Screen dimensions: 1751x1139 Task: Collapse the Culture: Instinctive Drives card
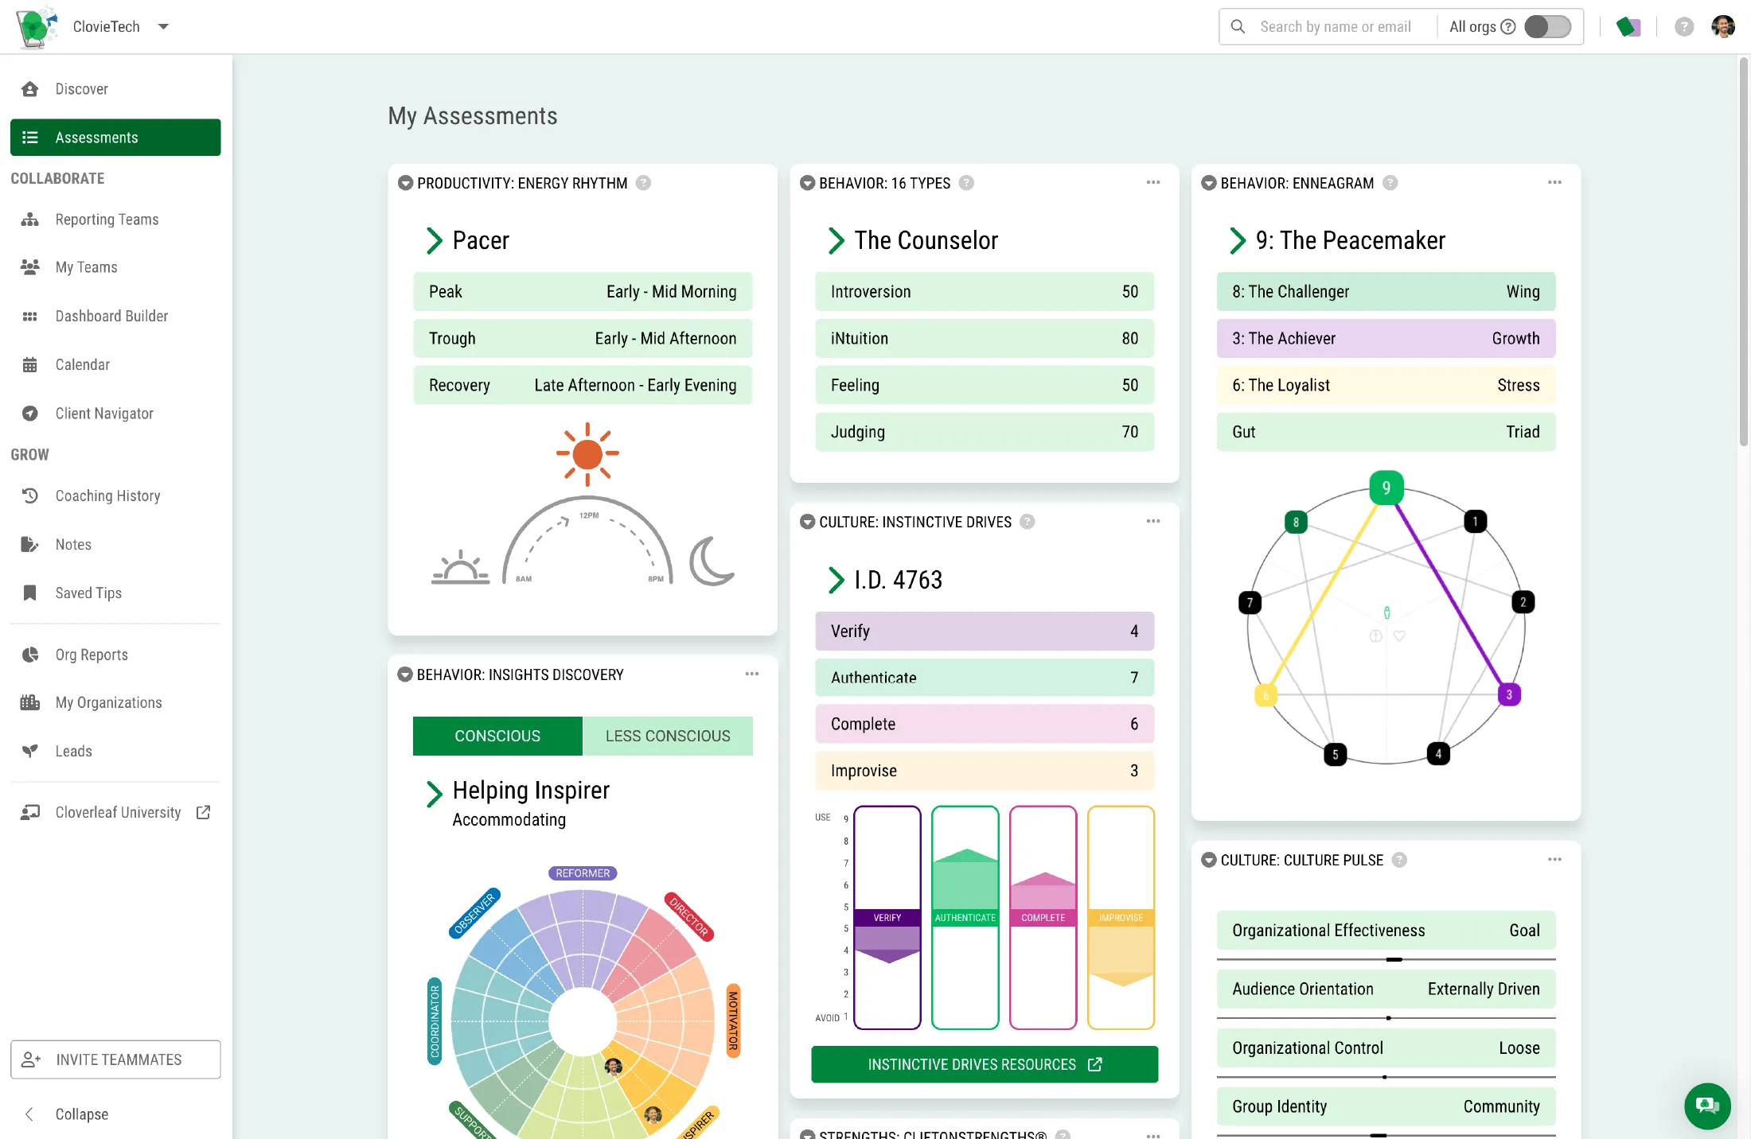point(807,522)
